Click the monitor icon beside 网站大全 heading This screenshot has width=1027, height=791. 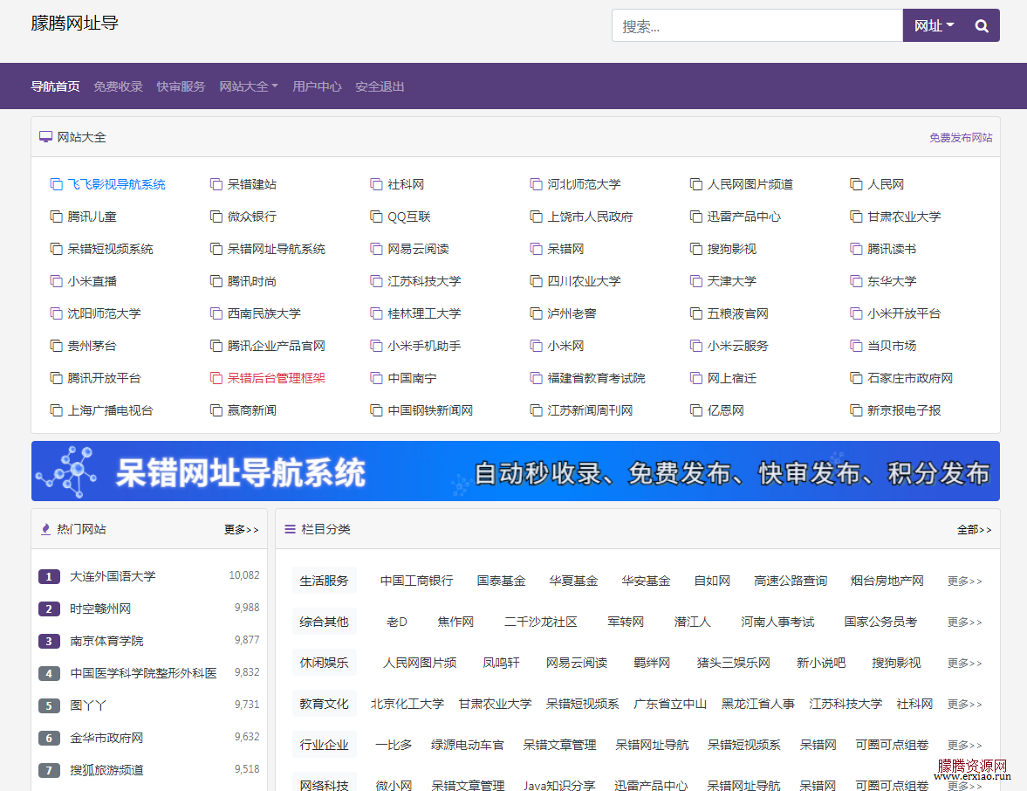pyautogui.click(x=46, y=137)
